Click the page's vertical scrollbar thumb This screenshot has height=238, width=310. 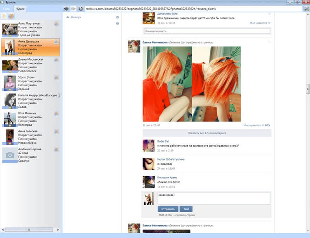click(308, 89)
